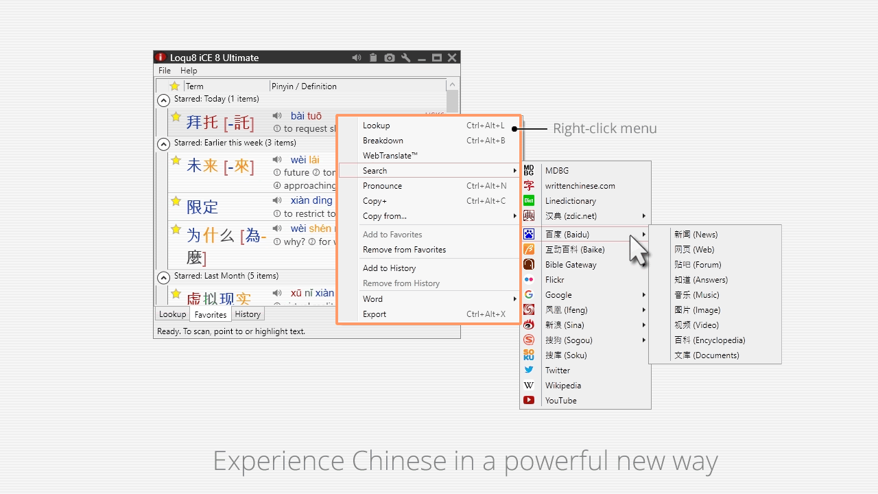Click the Bible Gateway icon

(529, 264)
